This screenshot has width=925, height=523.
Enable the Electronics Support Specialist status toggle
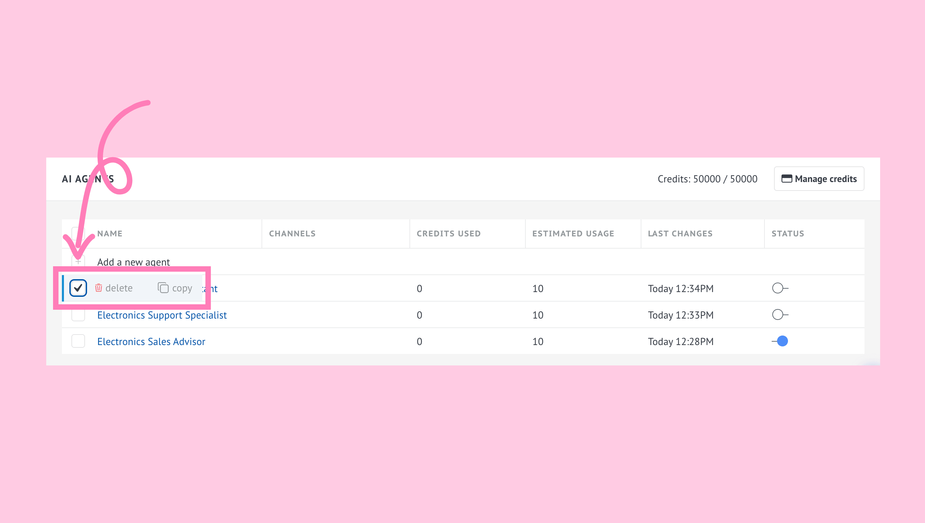pos(780,315)
